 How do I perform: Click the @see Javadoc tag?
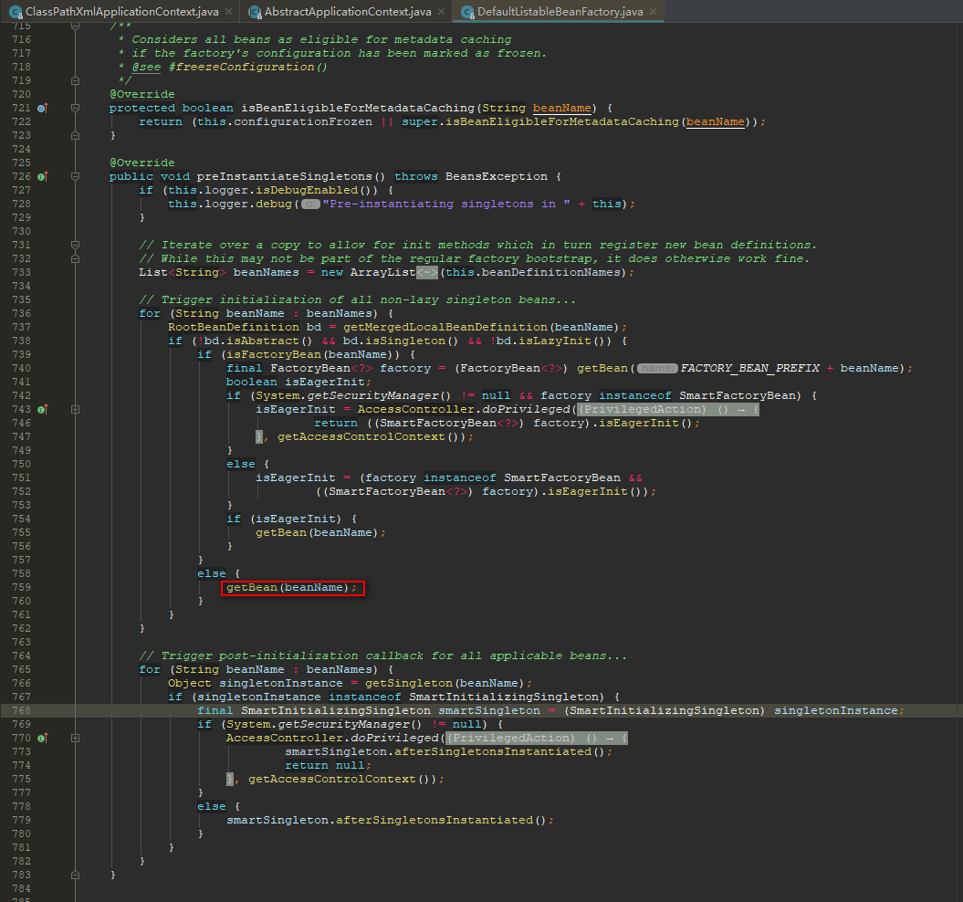tap(146, 67)
